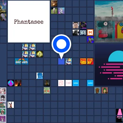The image size is (123, 123).
Task: Open the sunset synthwave artwork panel
Action: [x=109, y=65]
